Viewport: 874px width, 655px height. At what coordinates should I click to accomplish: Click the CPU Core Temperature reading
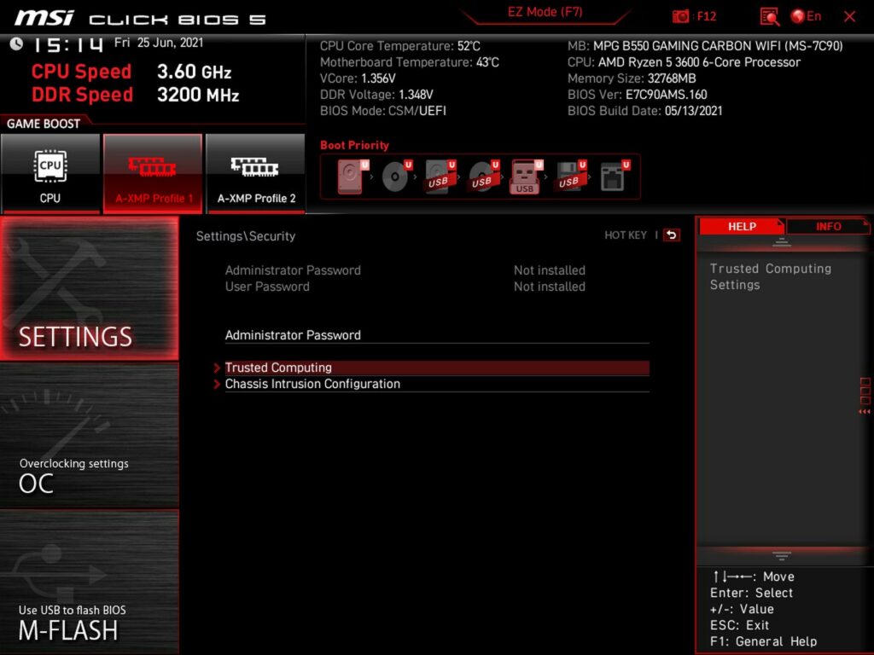(400, 46)
